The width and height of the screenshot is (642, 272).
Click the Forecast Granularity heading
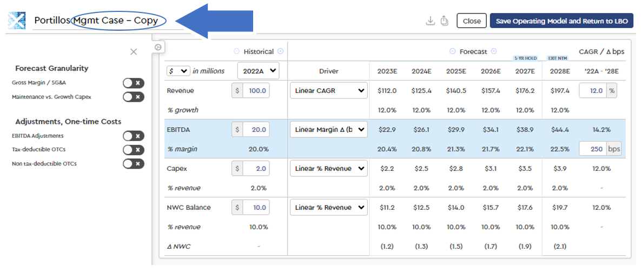[x=51, y=68]
